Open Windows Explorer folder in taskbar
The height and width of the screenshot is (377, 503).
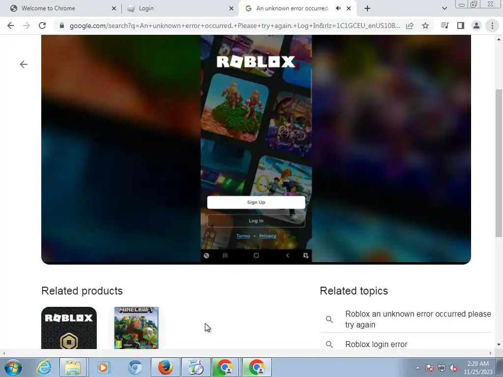(73, 367)
